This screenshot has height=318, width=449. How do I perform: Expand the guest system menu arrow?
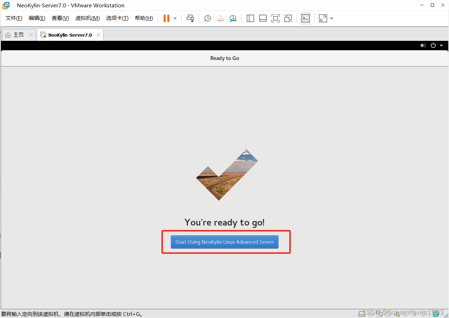[441, 45]
